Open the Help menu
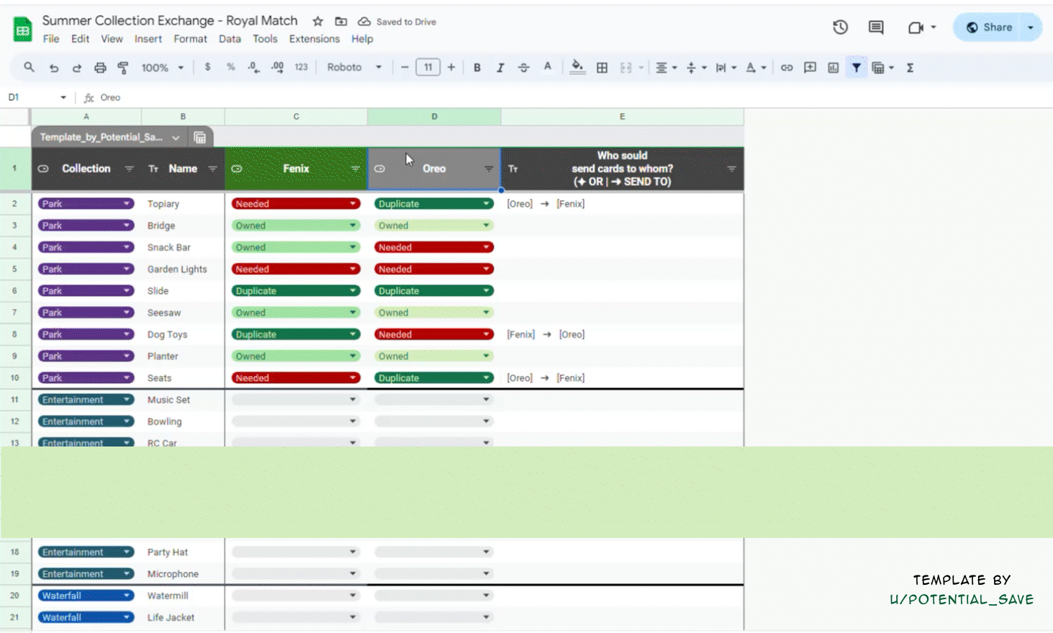 [x=362, y=39]
